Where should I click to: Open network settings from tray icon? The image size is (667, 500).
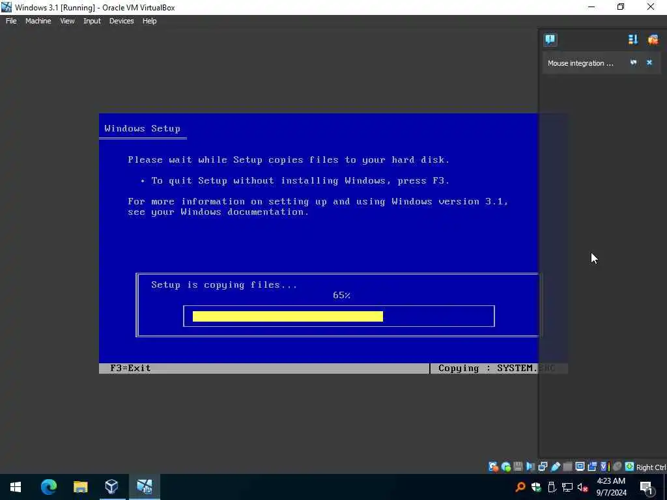point(567,487)
